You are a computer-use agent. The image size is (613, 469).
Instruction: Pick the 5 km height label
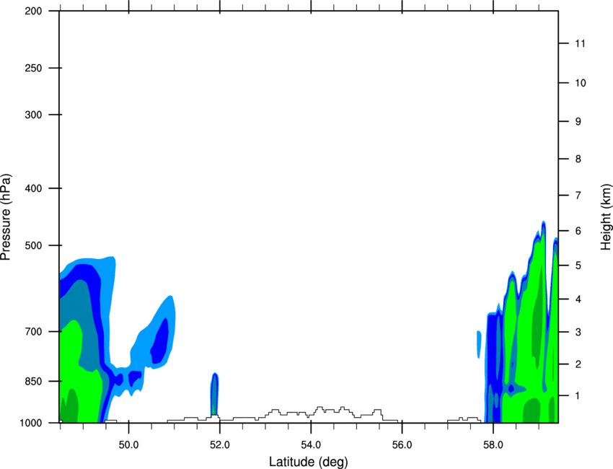(x=578, y=266)
